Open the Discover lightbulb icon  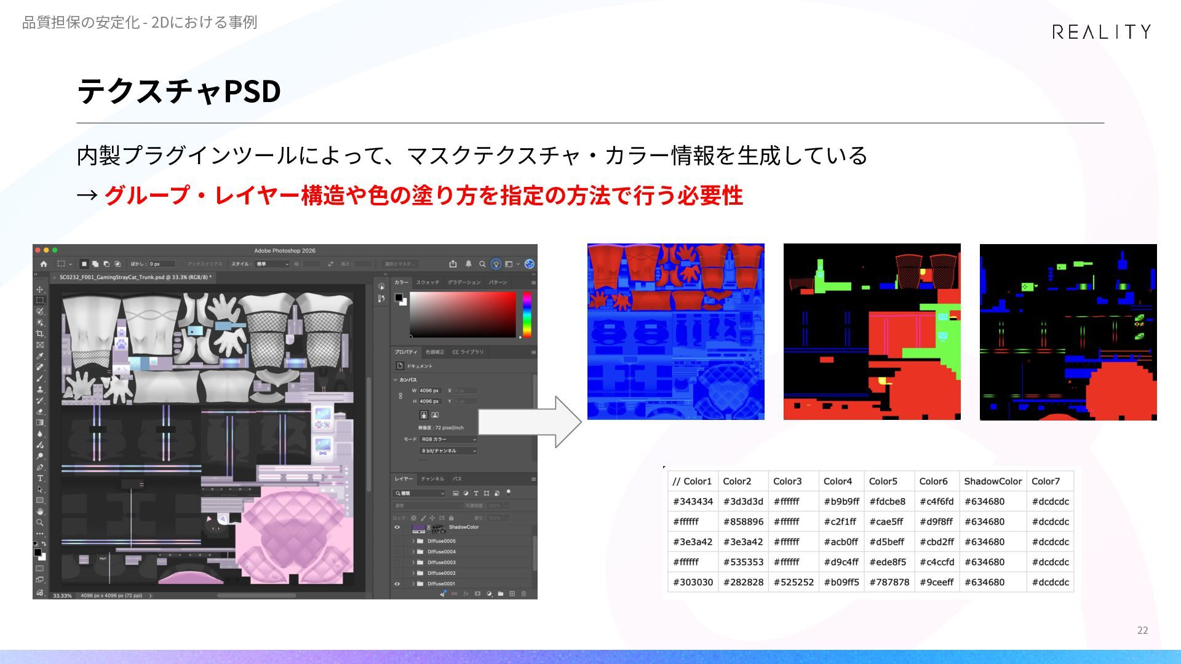point(496,264)
